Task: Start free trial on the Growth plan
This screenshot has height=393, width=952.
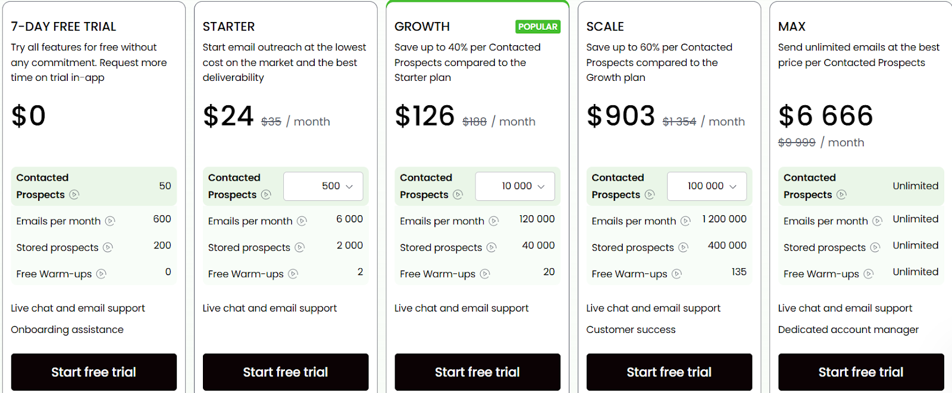Action: point(477,372)
